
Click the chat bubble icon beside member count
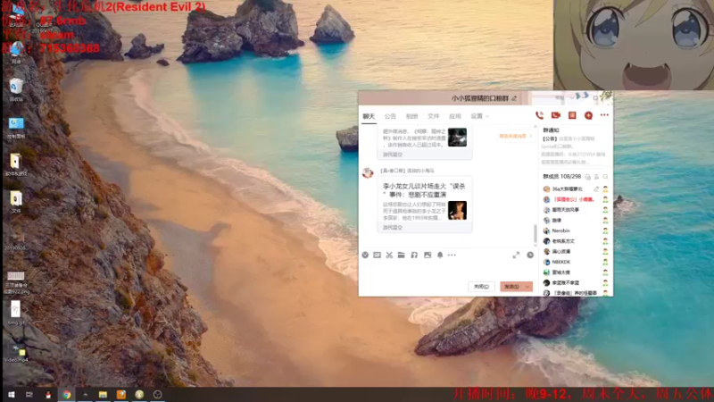pos(587,177)
